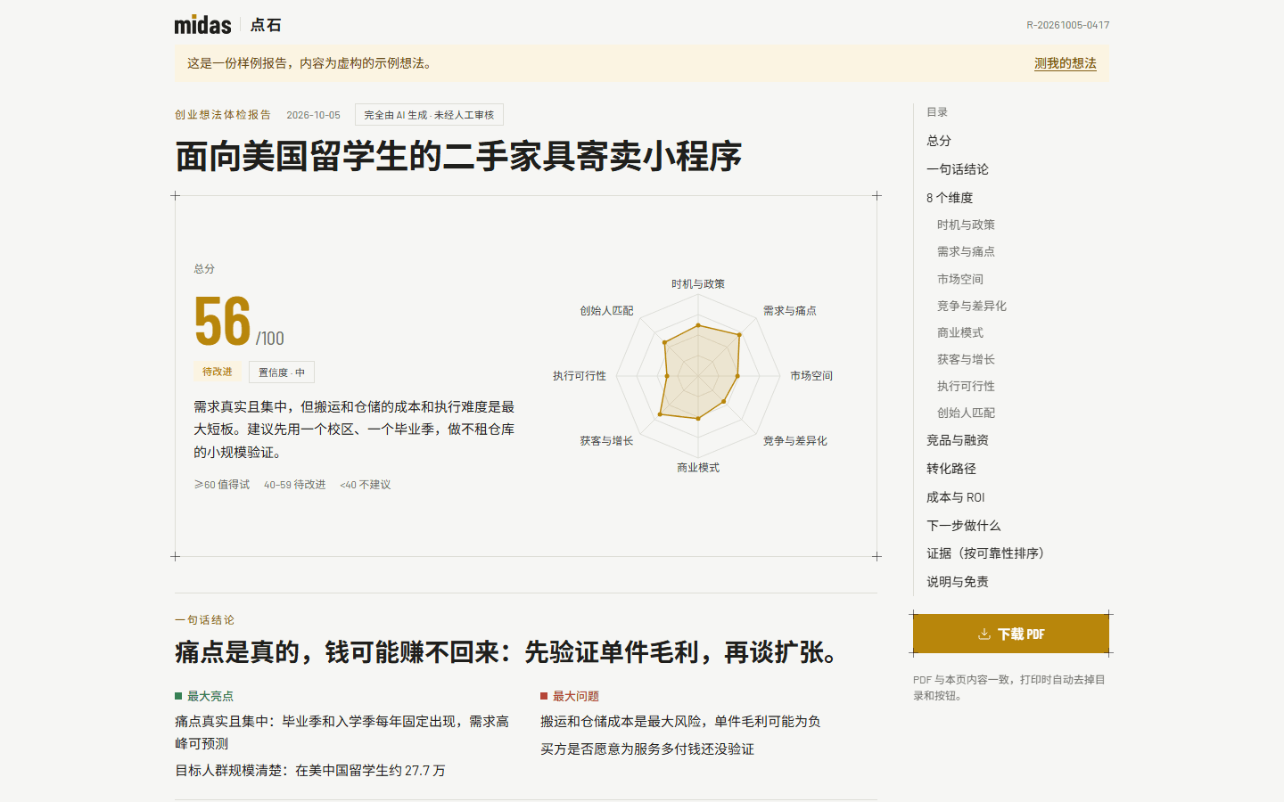The image size is (1284, 802).
Task: Click radar chart label 需求与痛点
Action: (790, 311)
